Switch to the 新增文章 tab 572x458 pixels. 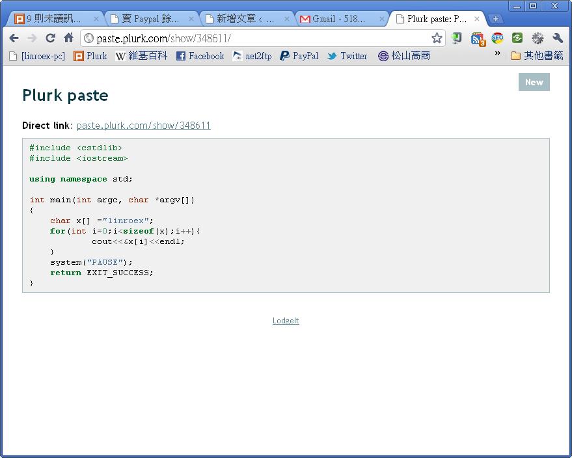click(246, 19)
